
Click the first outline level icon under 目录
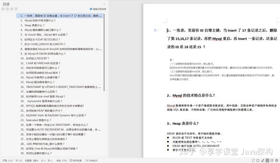tap(3, 9)
